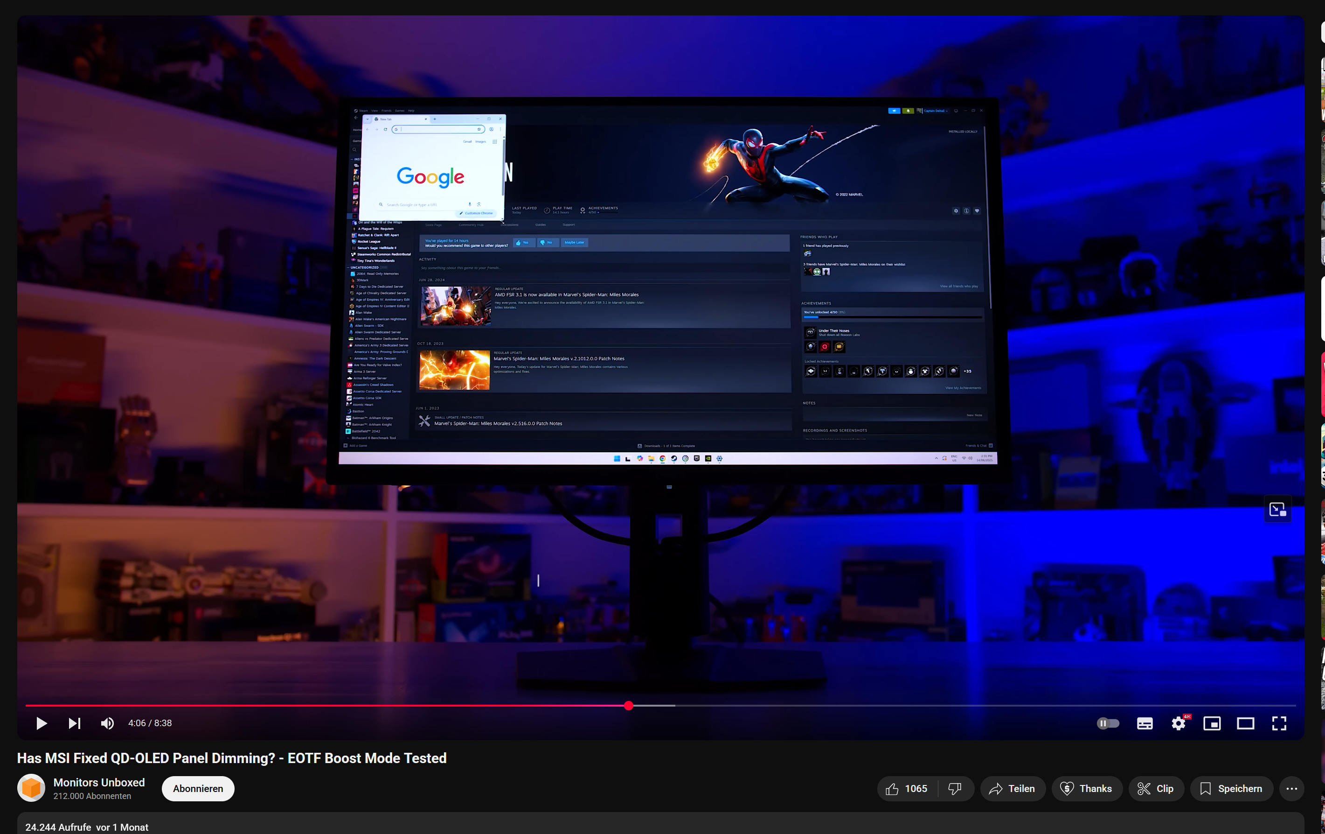This screenshot has height=834, width=1325.
Task: Mute the video volume
Action: point(107,723)
